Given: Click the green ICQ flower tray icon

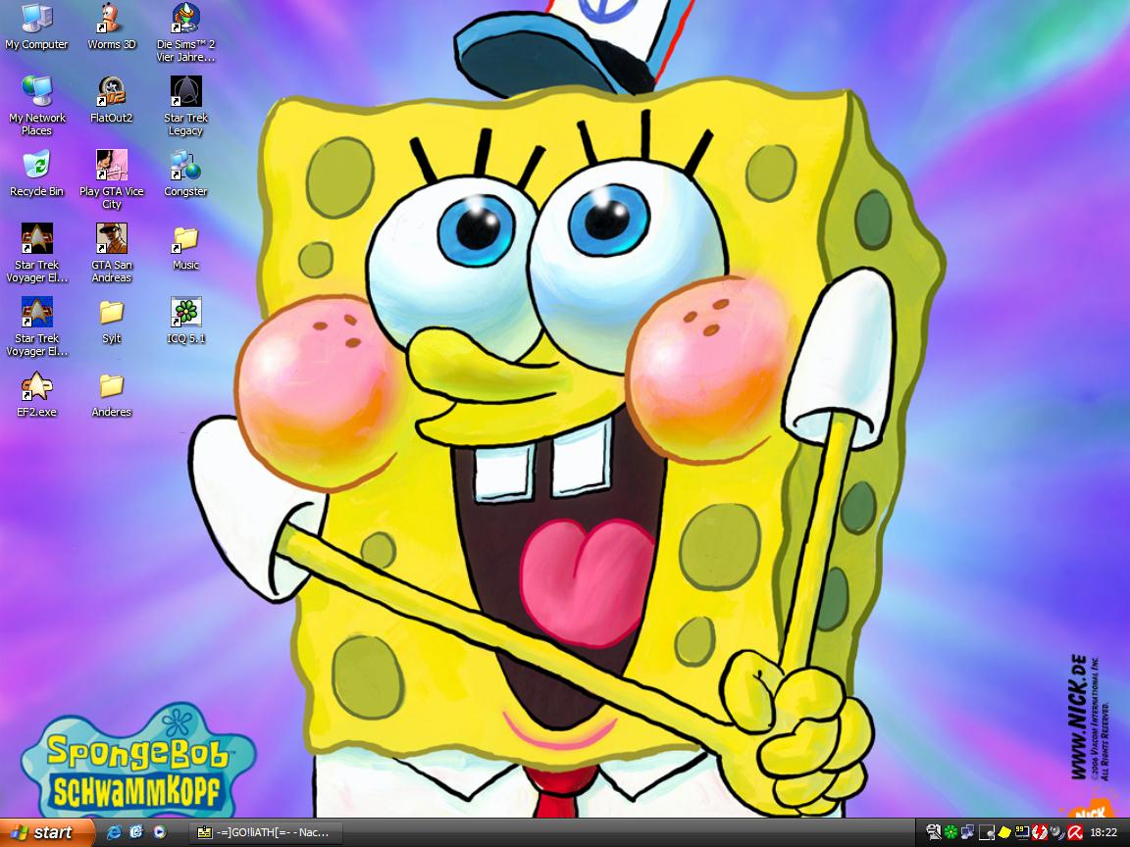Looking at the screenshot, I should point(950,832).
